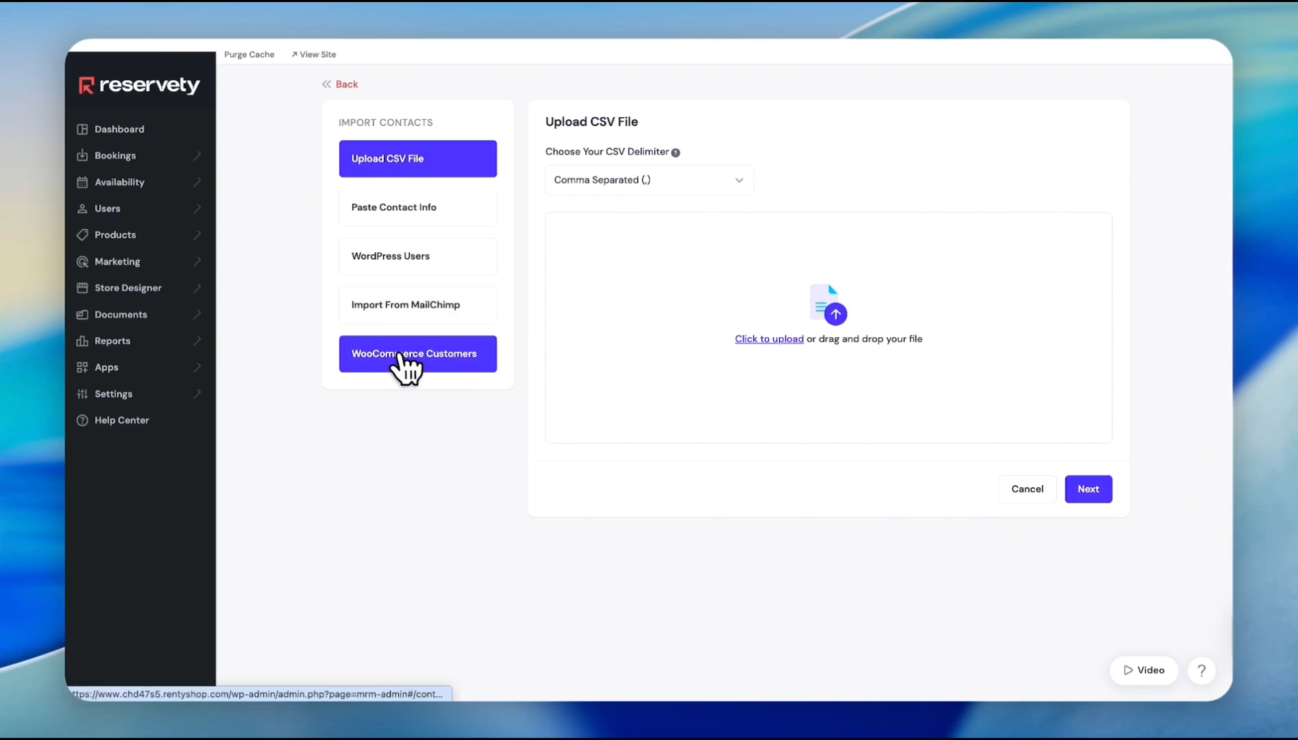Screen dimensions: 1298x740
Task: Click the Users person icon
Action: [x=82, y=208]
